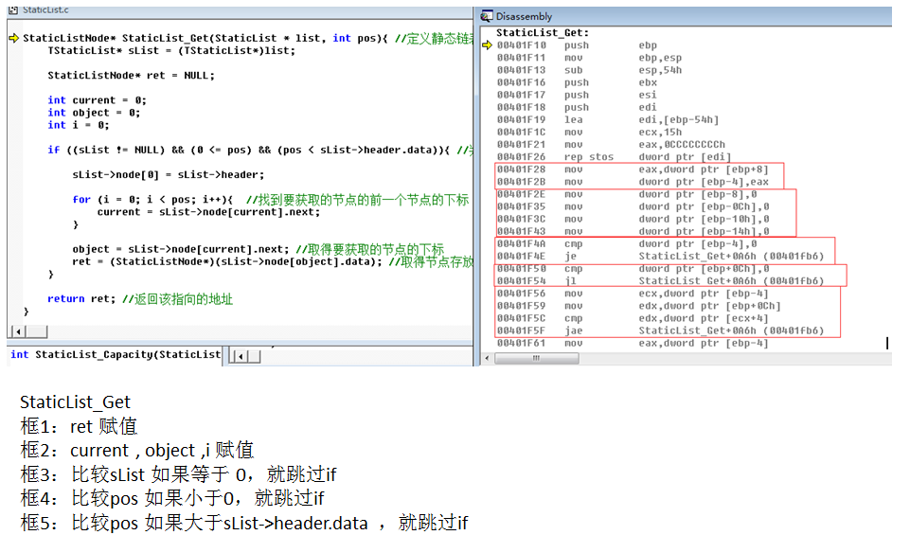Viewport: 910px width, 553px height.
Task: Click the 'StaticList_Get:' label in Disassembly
Action: point(543,33)
